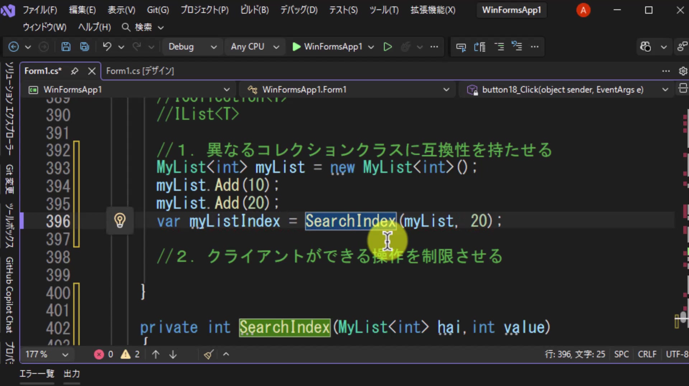Open the GitHub Copilot icon in toolbar

tap(645, 47)
